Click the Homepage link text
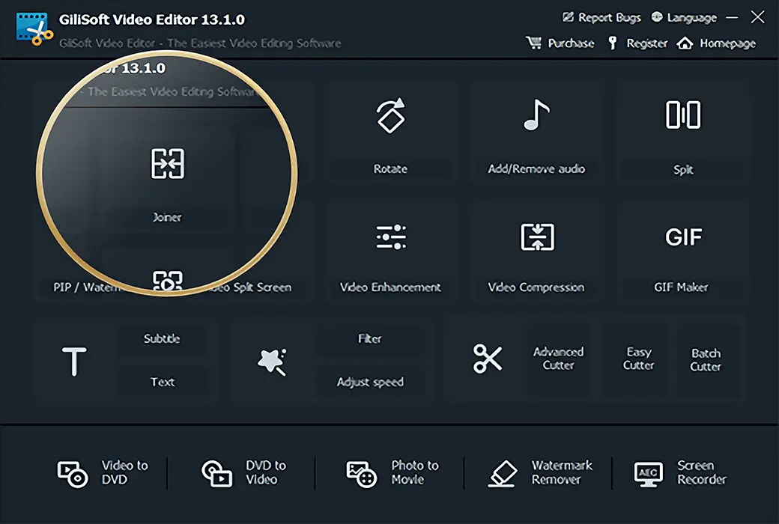The width and height of the screenshot is (779, 524). click(728, 43)
